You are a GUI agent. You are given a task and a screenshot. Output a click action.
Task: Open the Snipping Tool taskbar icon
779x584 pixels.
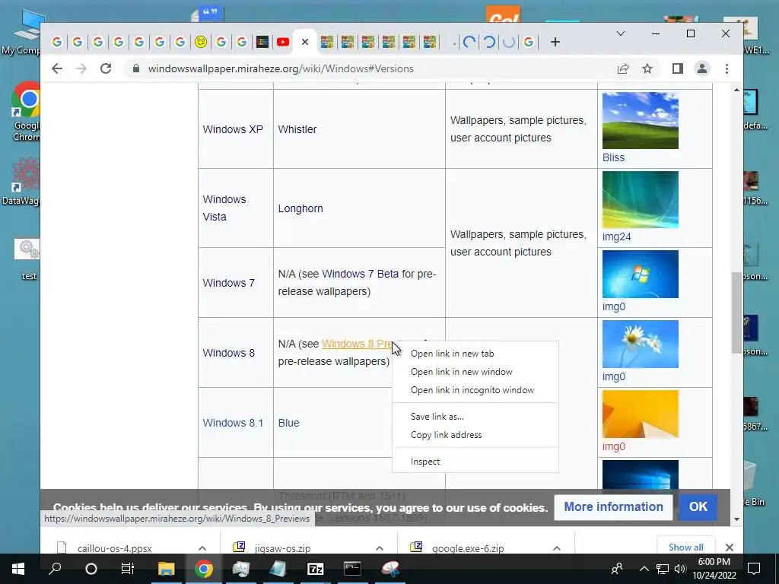coord(390,569)
